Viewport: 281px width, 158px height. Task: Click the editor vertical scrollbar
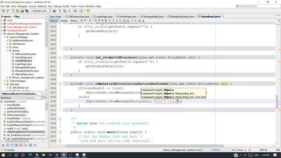(277, 102)
